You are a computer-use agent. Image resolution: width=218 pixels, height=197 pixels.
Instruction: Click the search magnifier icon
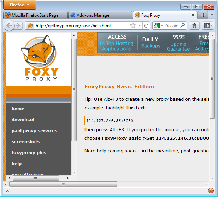[x=183, y=25]
